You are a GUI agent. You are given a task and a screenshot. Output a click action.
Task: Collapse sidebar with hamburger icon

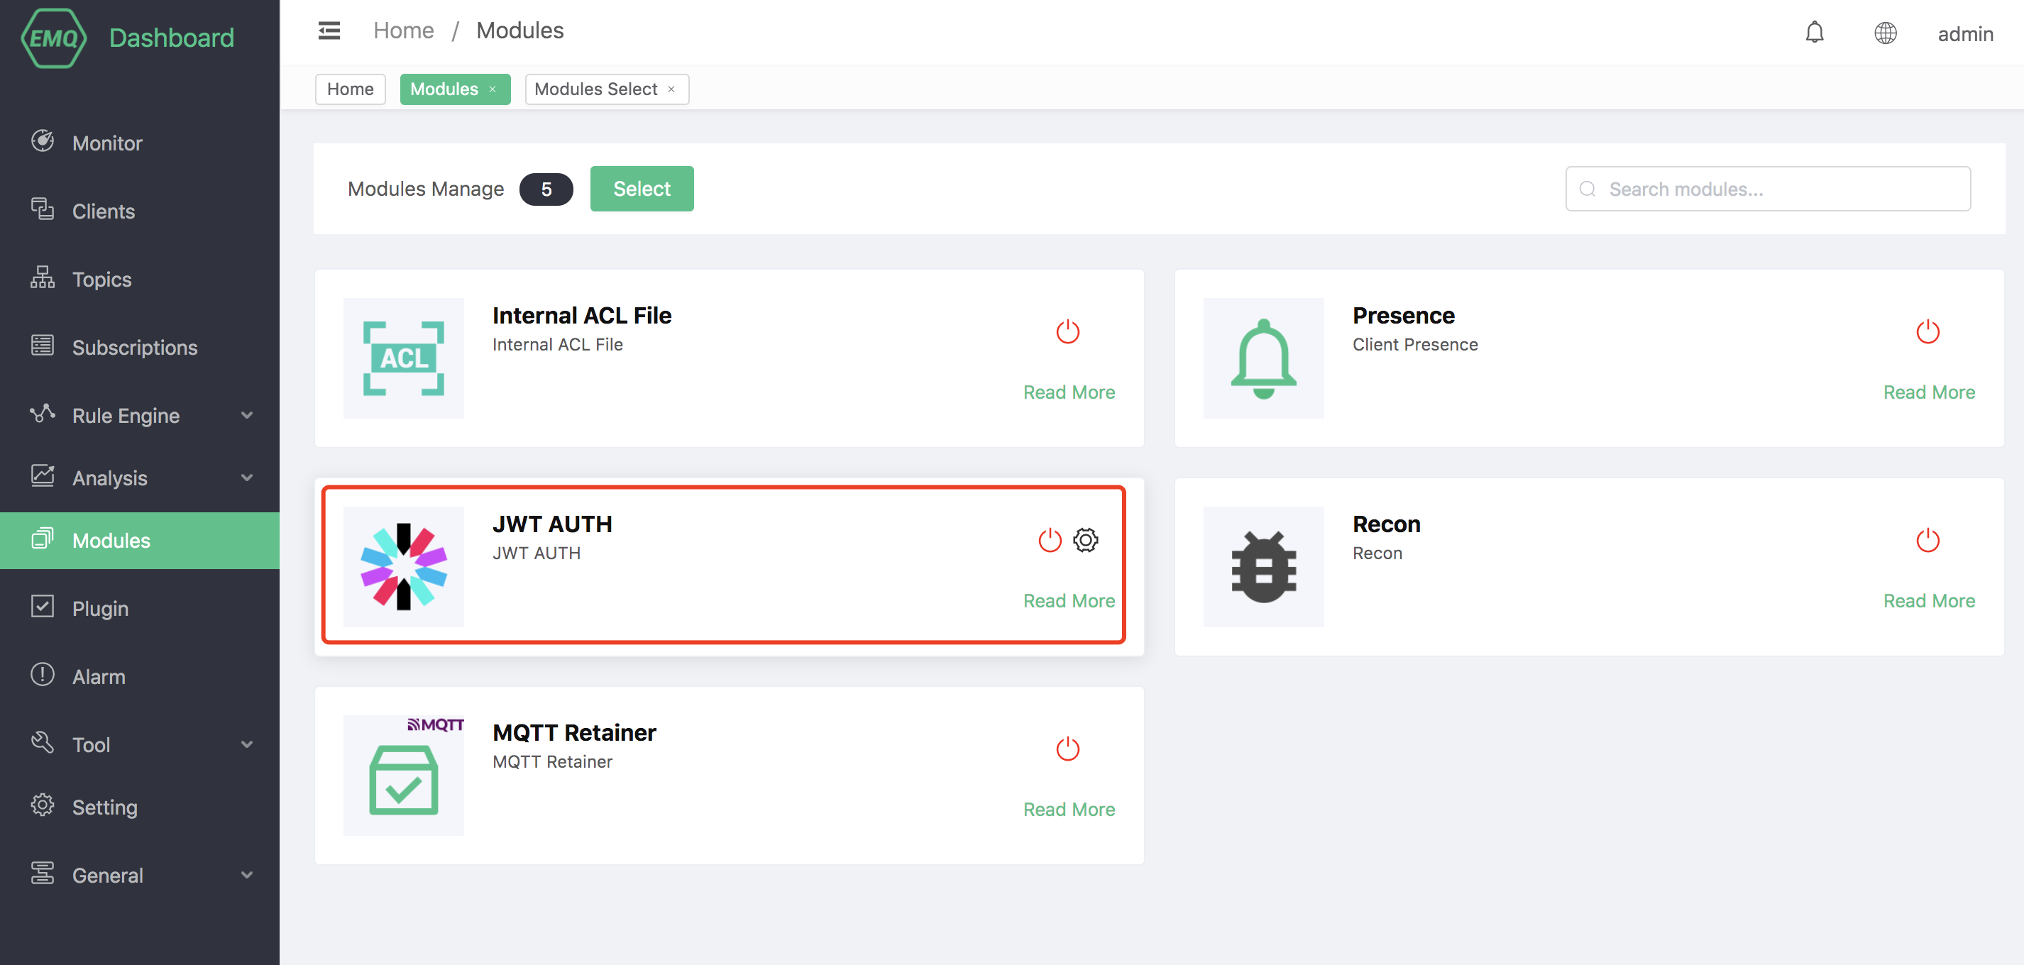click(329, 31)
